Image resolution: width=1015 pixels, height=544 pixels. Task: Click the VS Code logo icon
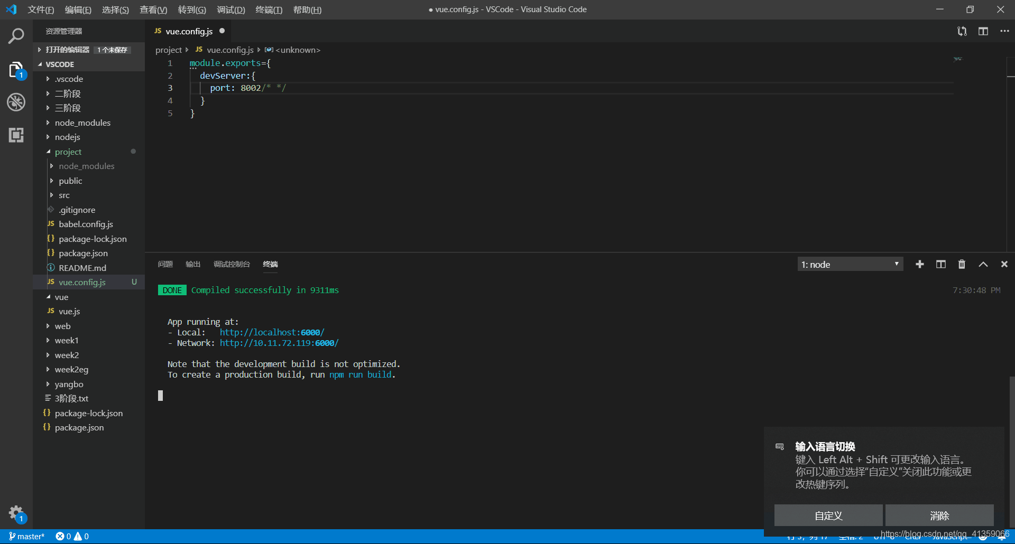click(x=11, y=10)
